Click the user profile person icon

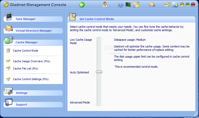point(105,5)
